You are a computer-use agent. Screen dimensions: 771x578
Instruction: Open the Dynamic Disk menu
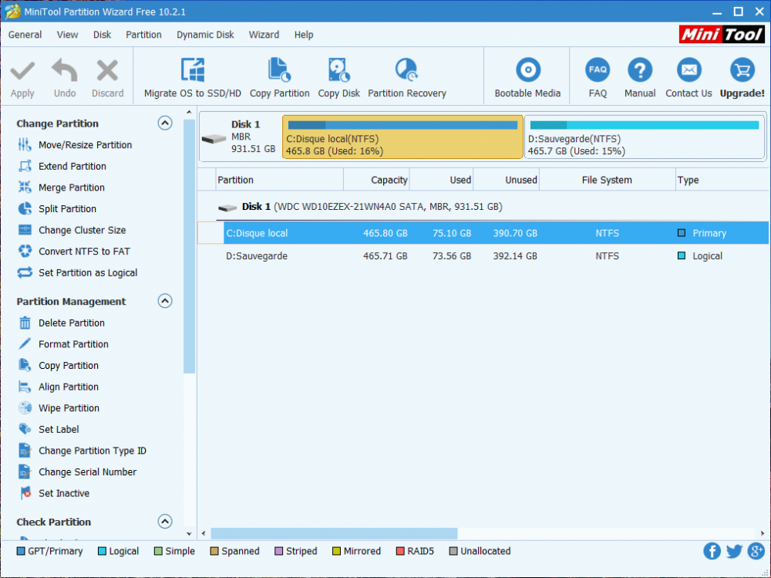click(205, 35)
